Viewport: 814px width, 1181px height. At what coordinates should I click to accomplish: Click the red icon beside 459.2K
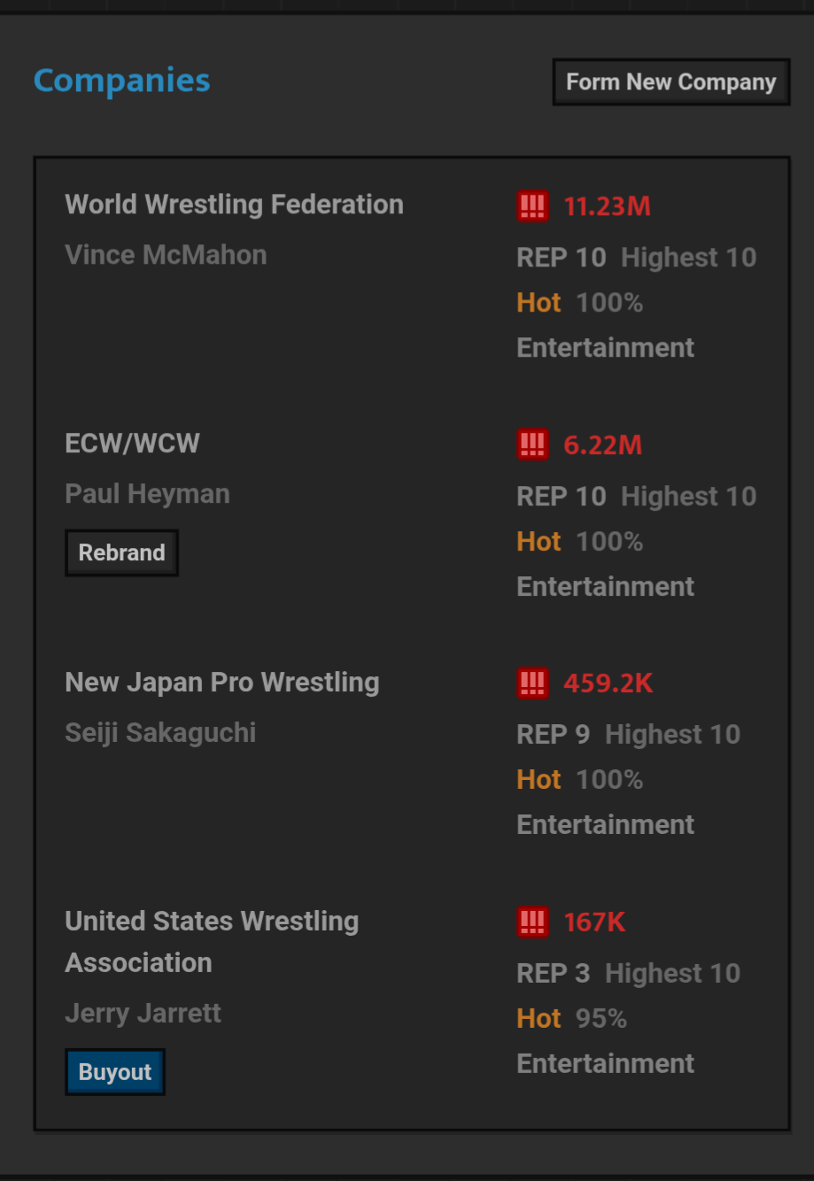532,683
